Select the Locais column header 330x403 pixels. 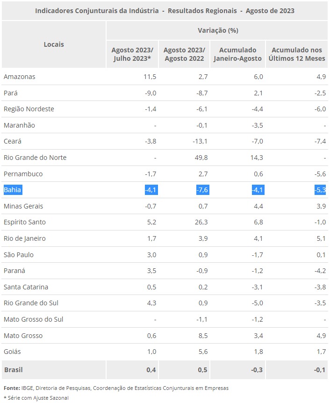[54, 44]
